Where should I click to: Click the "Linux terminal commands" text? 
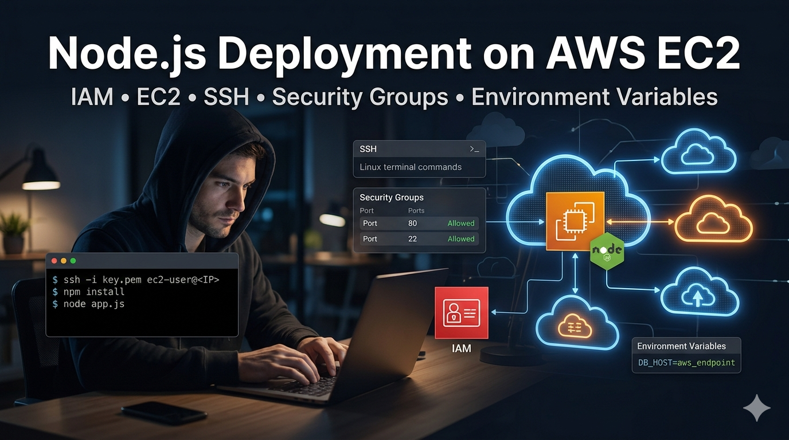[411, 167]
